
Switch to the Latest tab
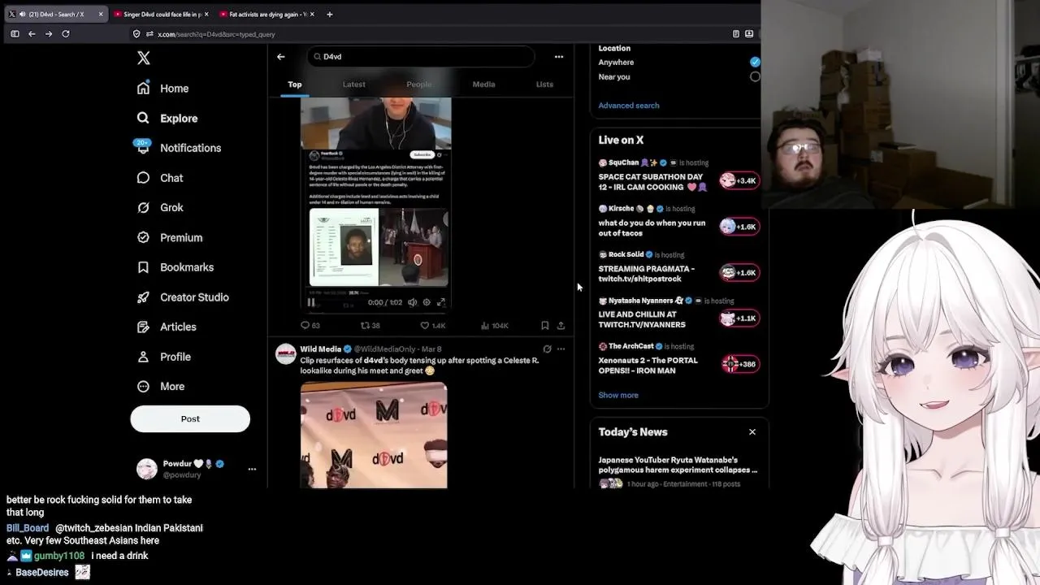point(354,84)
